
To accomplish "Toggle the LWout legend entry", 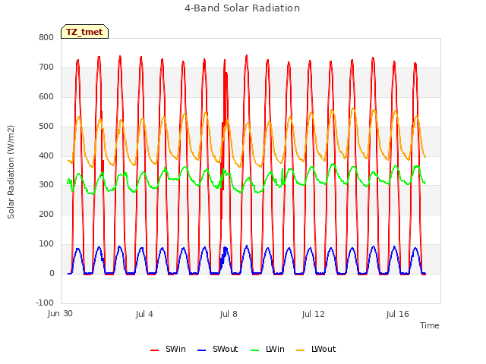I will (x=316, y=349).
